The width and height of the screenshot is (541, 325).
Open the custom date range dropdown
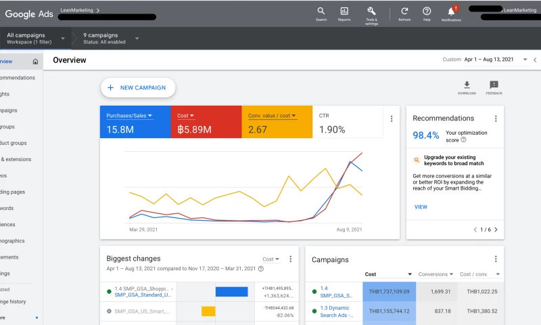click(525, 60)
